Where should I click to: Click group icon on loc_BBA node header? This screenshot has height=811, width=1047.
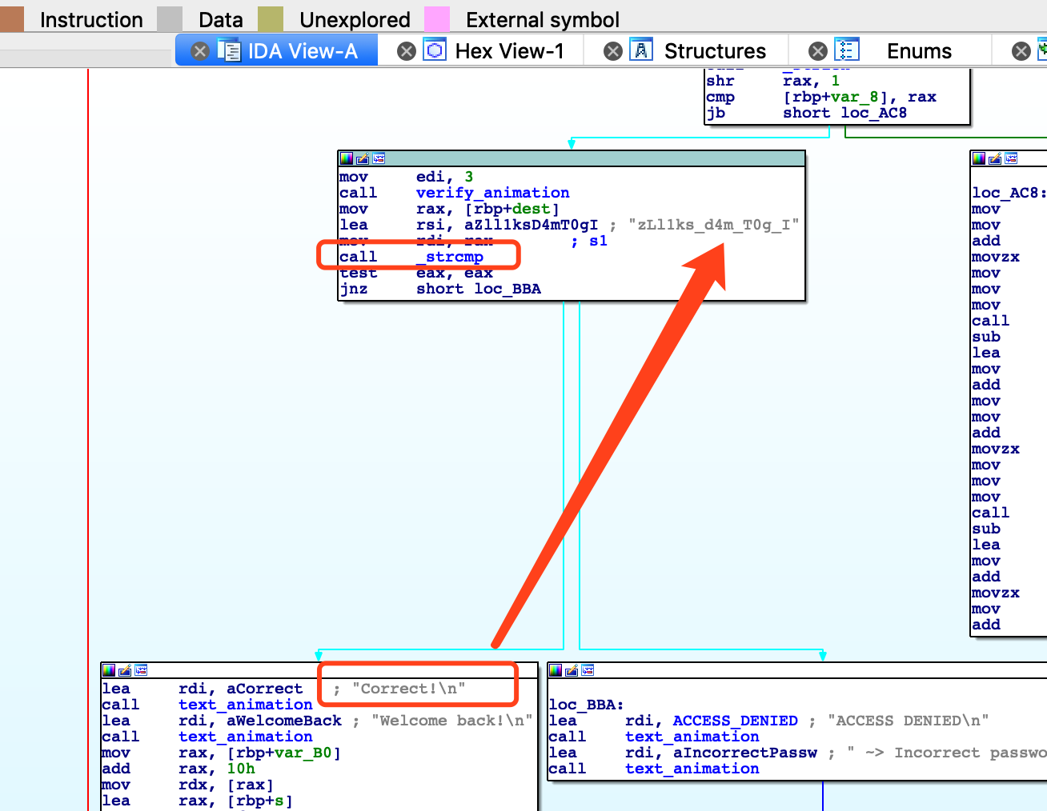click(x=588, y=670)
